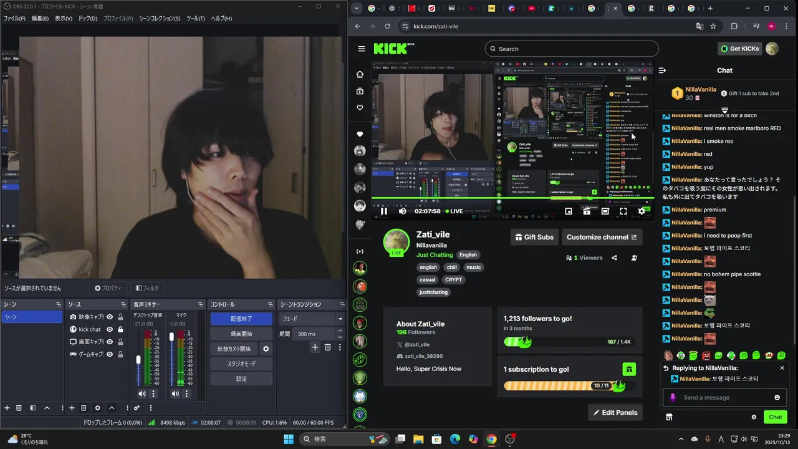Toggle theater mode in Kick player
The height and width of the screenshot is (449, 798).
(605, 211)
